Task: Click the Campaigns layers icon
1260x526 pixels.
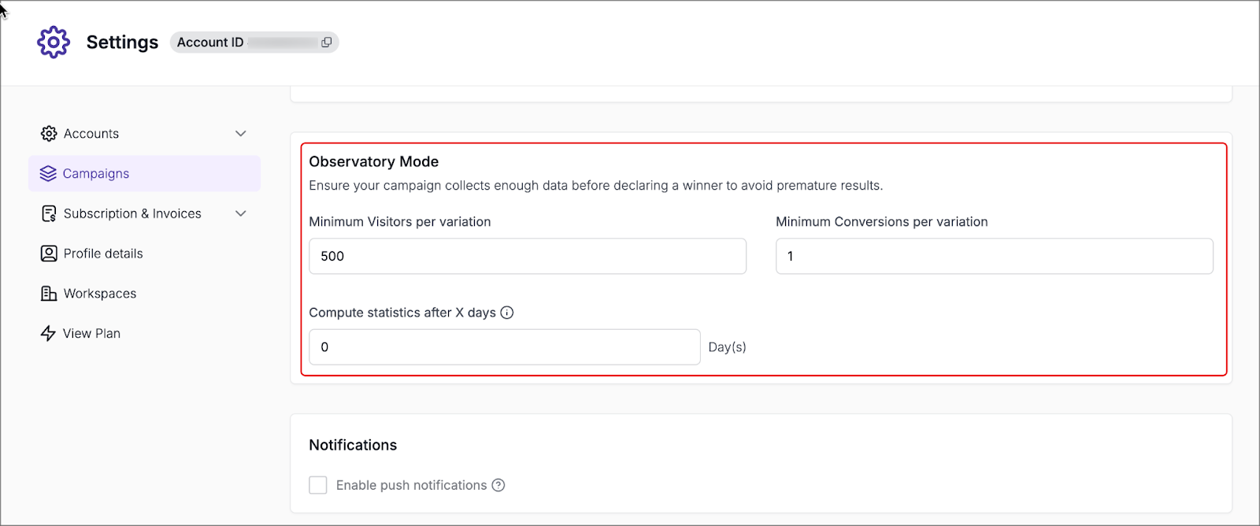Action: [x=48, y=174]
